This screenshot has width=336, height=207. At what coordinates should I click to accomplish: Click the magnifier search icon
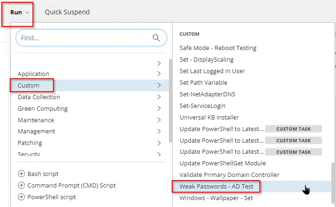156,38
